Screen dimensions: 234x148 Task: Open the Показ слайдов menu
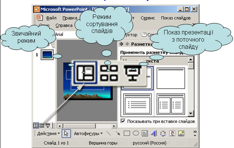(176, 18)
